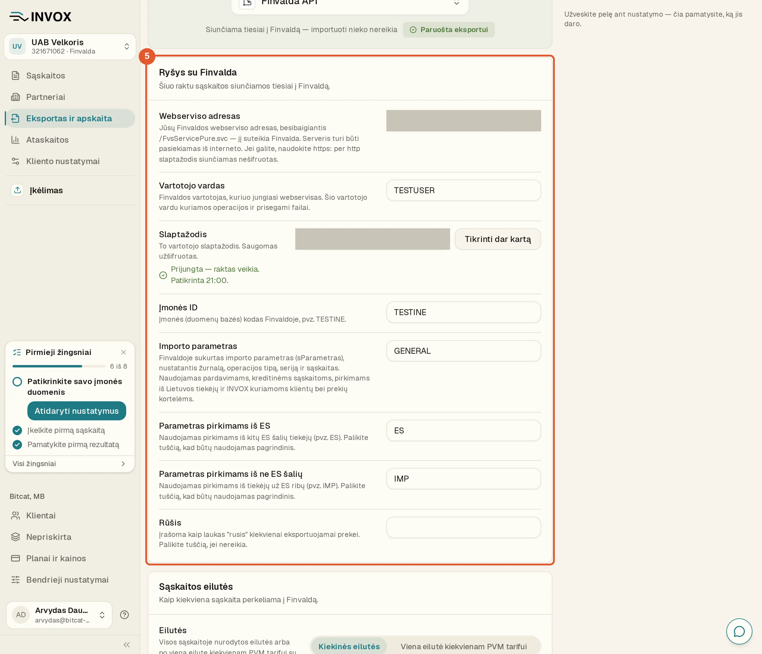The image size is (762, 654).
Task: Open Partneriai building icon in sidebar
Action: (15, 97)
